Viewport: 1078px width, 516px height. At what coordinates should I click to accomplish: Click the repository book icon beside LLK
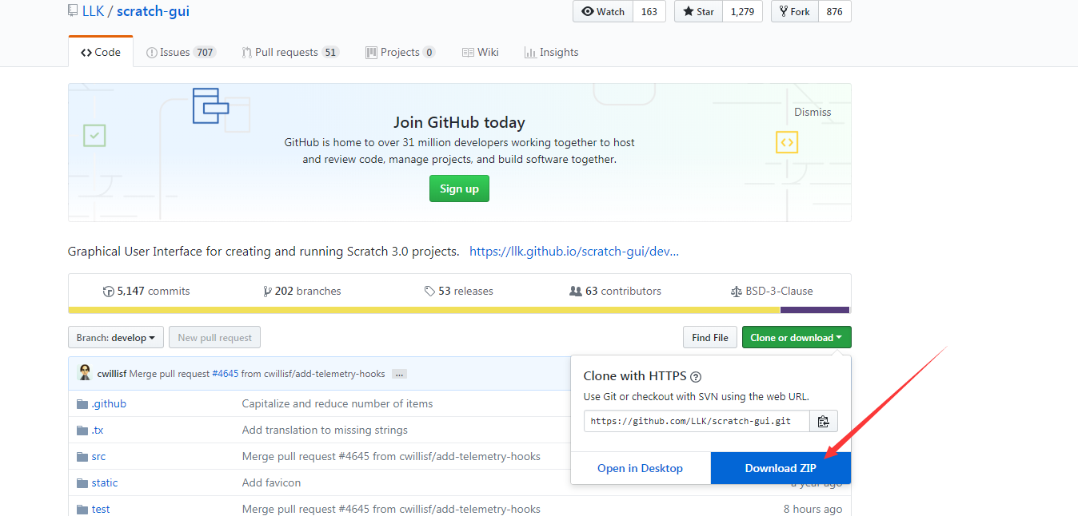73,11
